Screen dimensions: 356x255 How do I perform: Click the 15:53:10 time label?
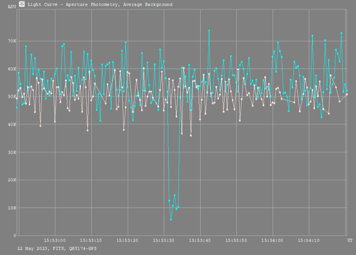point(91,241)
